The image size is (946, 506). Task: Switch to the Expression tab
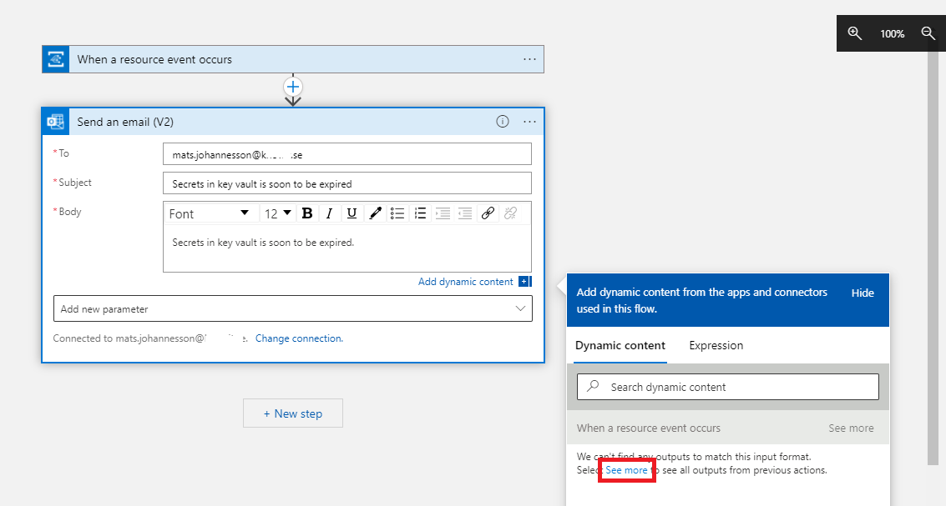[716, 345]
